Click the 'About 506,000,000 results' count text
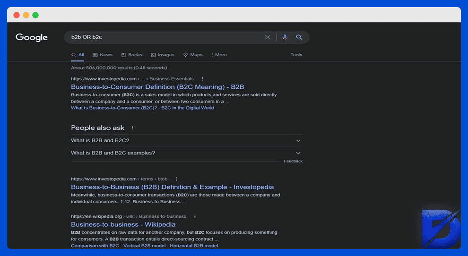Viewport: 468px width, 256px height. click(x=119, y=68)
